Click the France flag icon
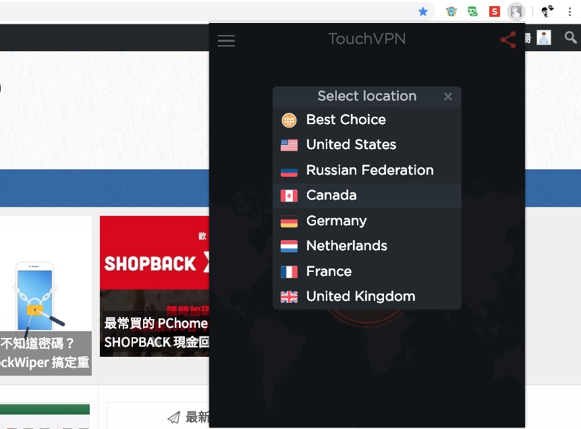581x429 pixels. tap(289, 272)
